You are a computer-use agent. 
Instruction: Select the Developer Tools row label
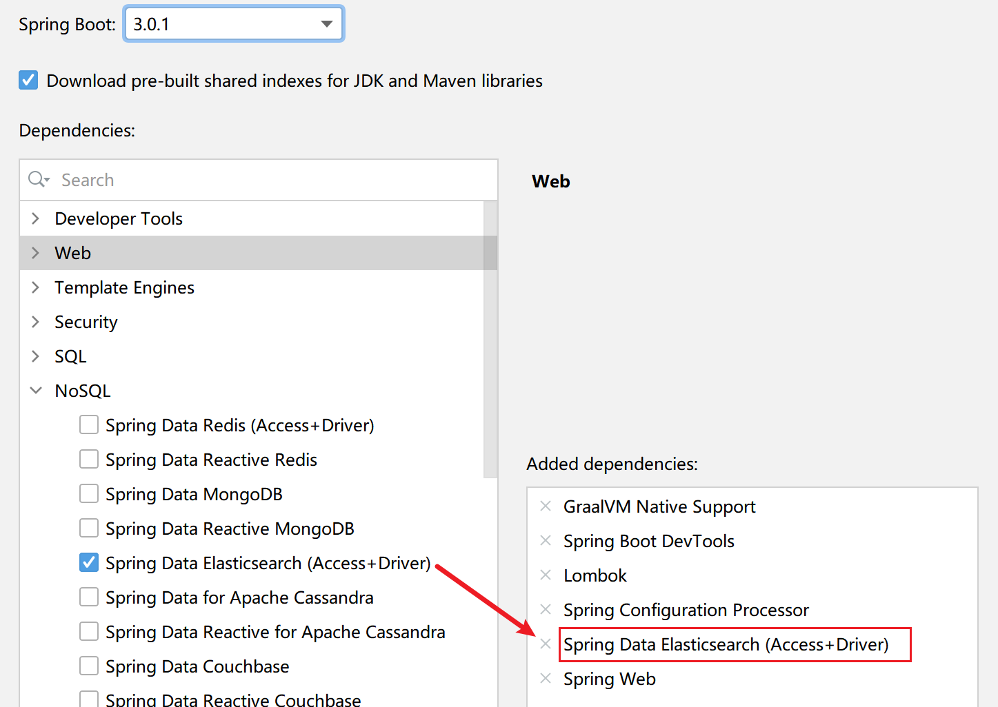pyautogui.click(x=119, y=218)
